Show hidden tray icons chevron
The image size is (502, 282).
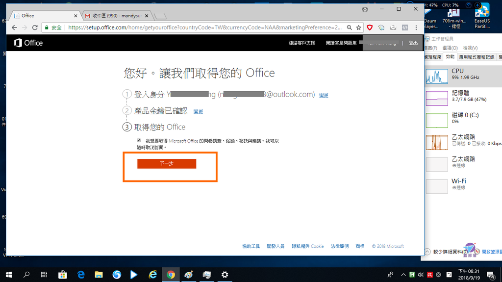[403, 275]
